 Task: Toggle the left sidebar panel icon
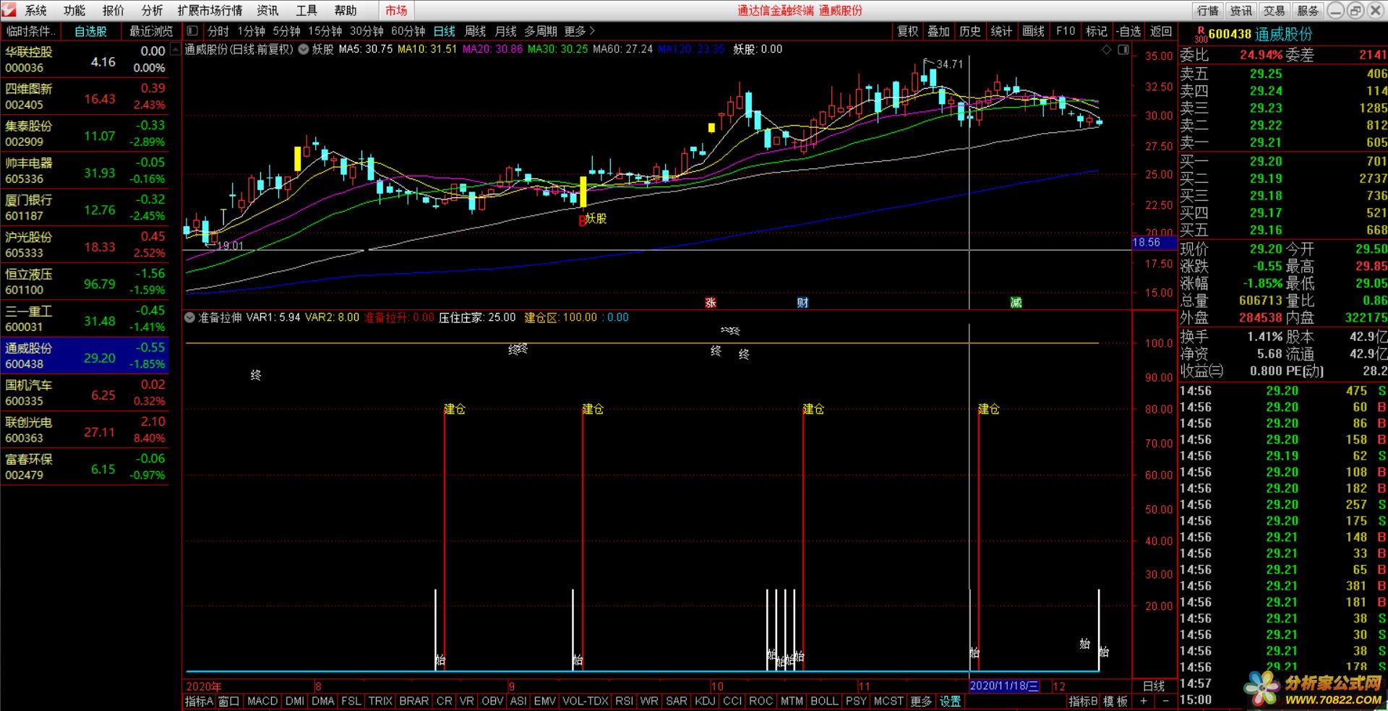[x=192, y=31]
